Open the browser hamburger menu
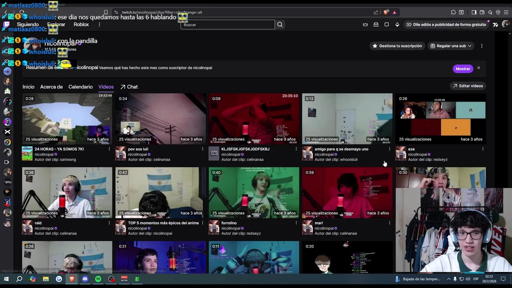This screenshot has height=288, width=512. pos(506,12)
